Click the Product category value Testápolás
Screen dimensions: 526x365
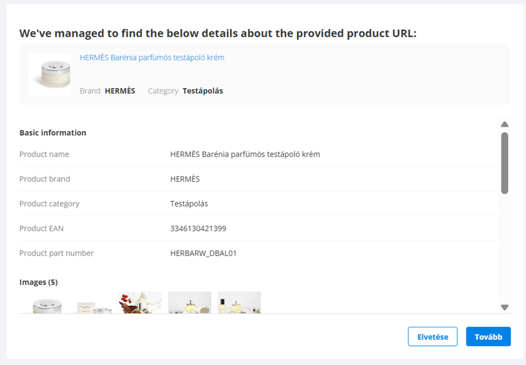pos(189,204)
